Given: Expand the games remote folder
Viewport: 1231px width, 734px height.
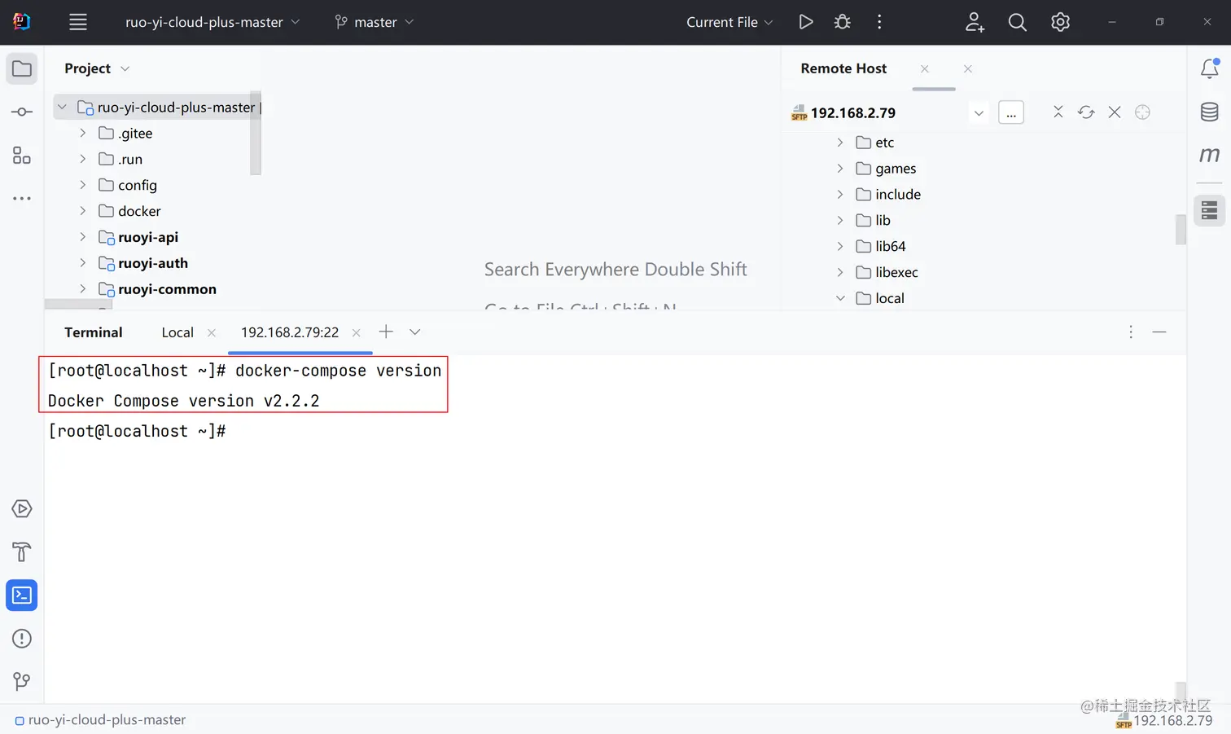Looking at the screenshot, I should pyautogui.click(x=840, y=169).
